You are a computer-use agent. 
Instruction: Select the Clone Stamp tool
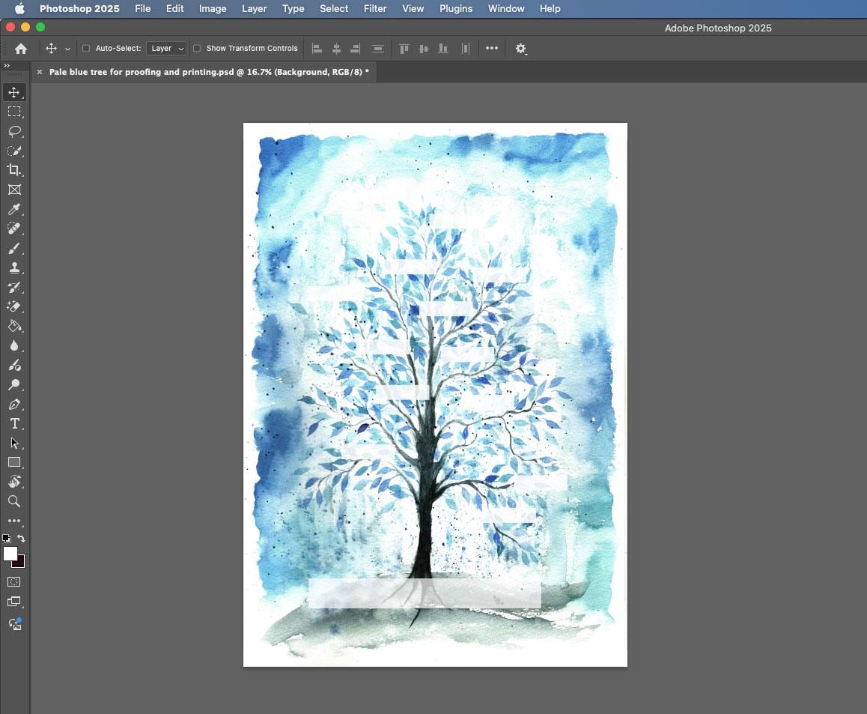point(14,267)
